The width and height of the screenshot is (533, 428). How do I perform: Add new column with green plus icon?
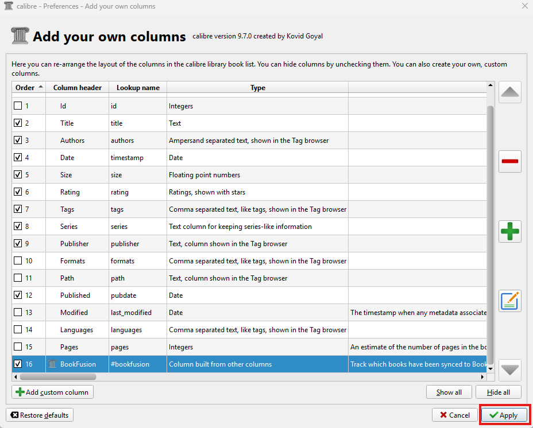tap(509, 231)
